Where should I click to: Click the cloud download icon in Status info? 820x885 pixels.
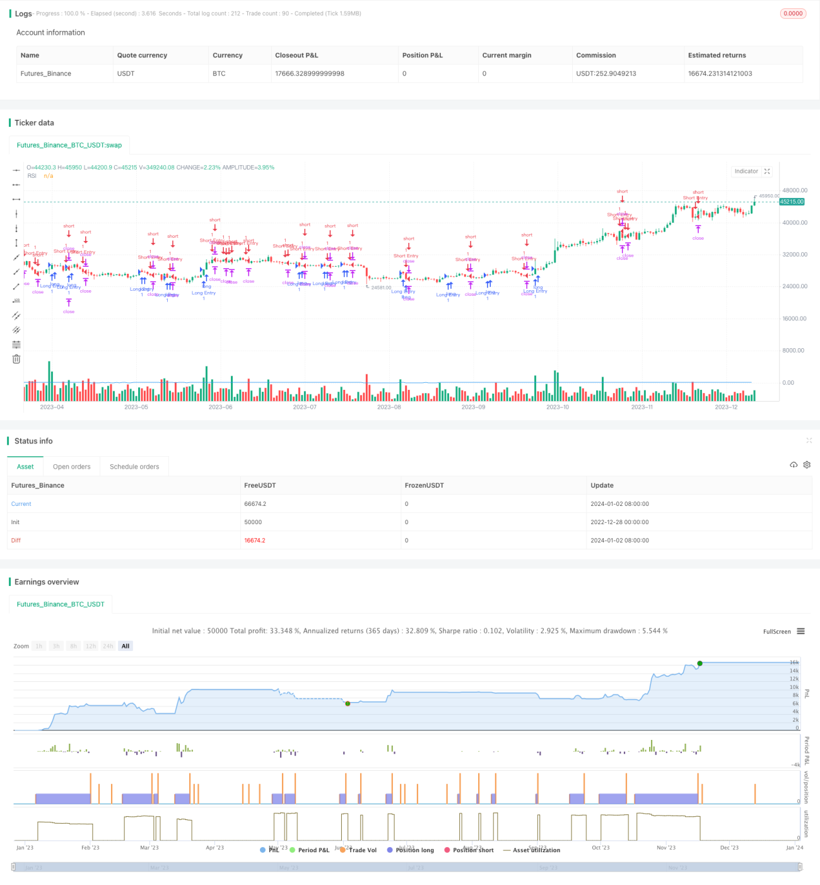click(794, 465)
